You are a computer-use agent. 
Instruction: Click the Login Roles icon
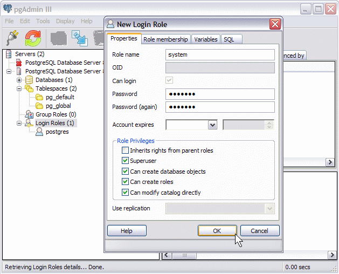[29, 123]
